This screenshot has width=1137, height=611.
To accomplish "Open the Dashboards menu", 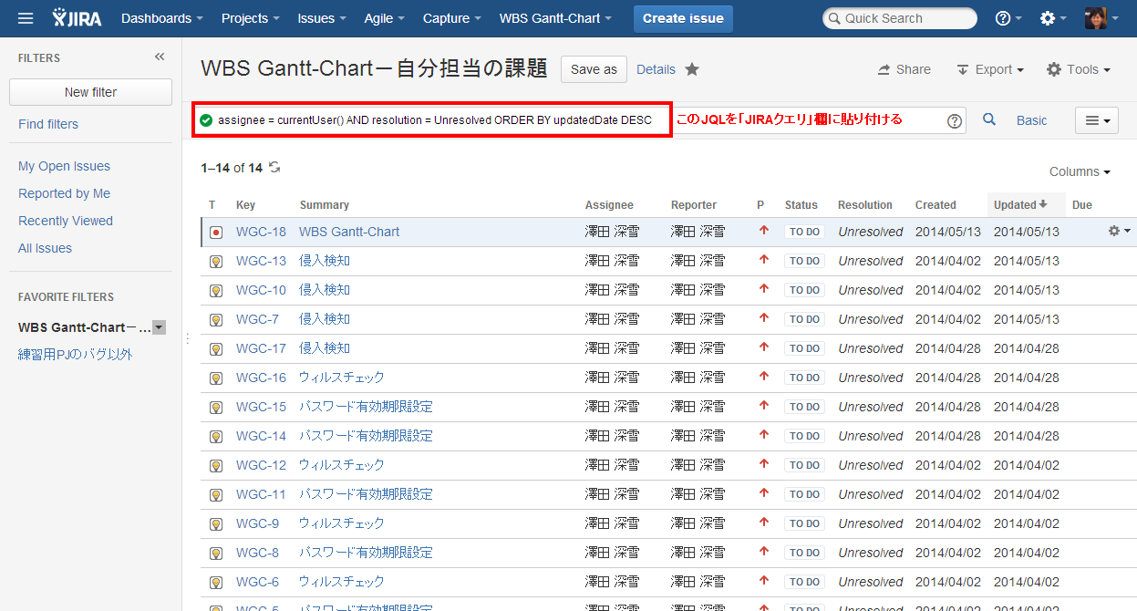I will tap(161, 18).
